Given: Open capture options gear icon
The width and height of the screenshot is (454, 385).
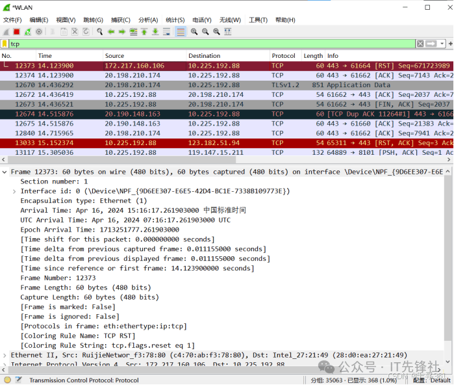Looking at the screenshot, I should pyautogui.click(x=39, y=31).
